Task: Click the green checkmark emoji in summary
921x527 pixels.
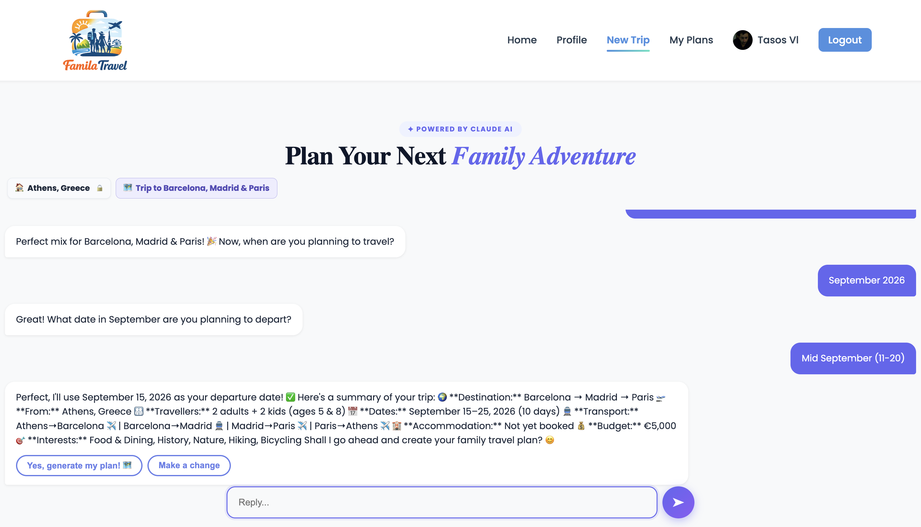Action: pyautogui.click(x=290, y=397)
